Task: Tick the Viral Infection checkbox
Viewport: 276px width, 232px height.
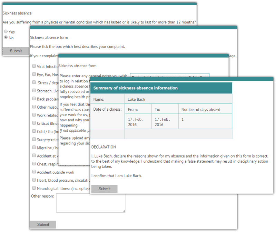Action: click(x=34, y=66)
